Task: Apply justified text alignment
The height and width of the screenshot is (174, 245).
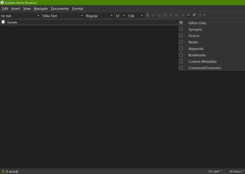Action: point(182,15)
